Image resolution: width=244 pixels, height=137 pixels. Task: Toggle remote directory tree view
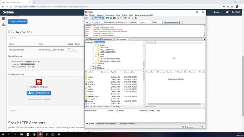pos(100,18)
